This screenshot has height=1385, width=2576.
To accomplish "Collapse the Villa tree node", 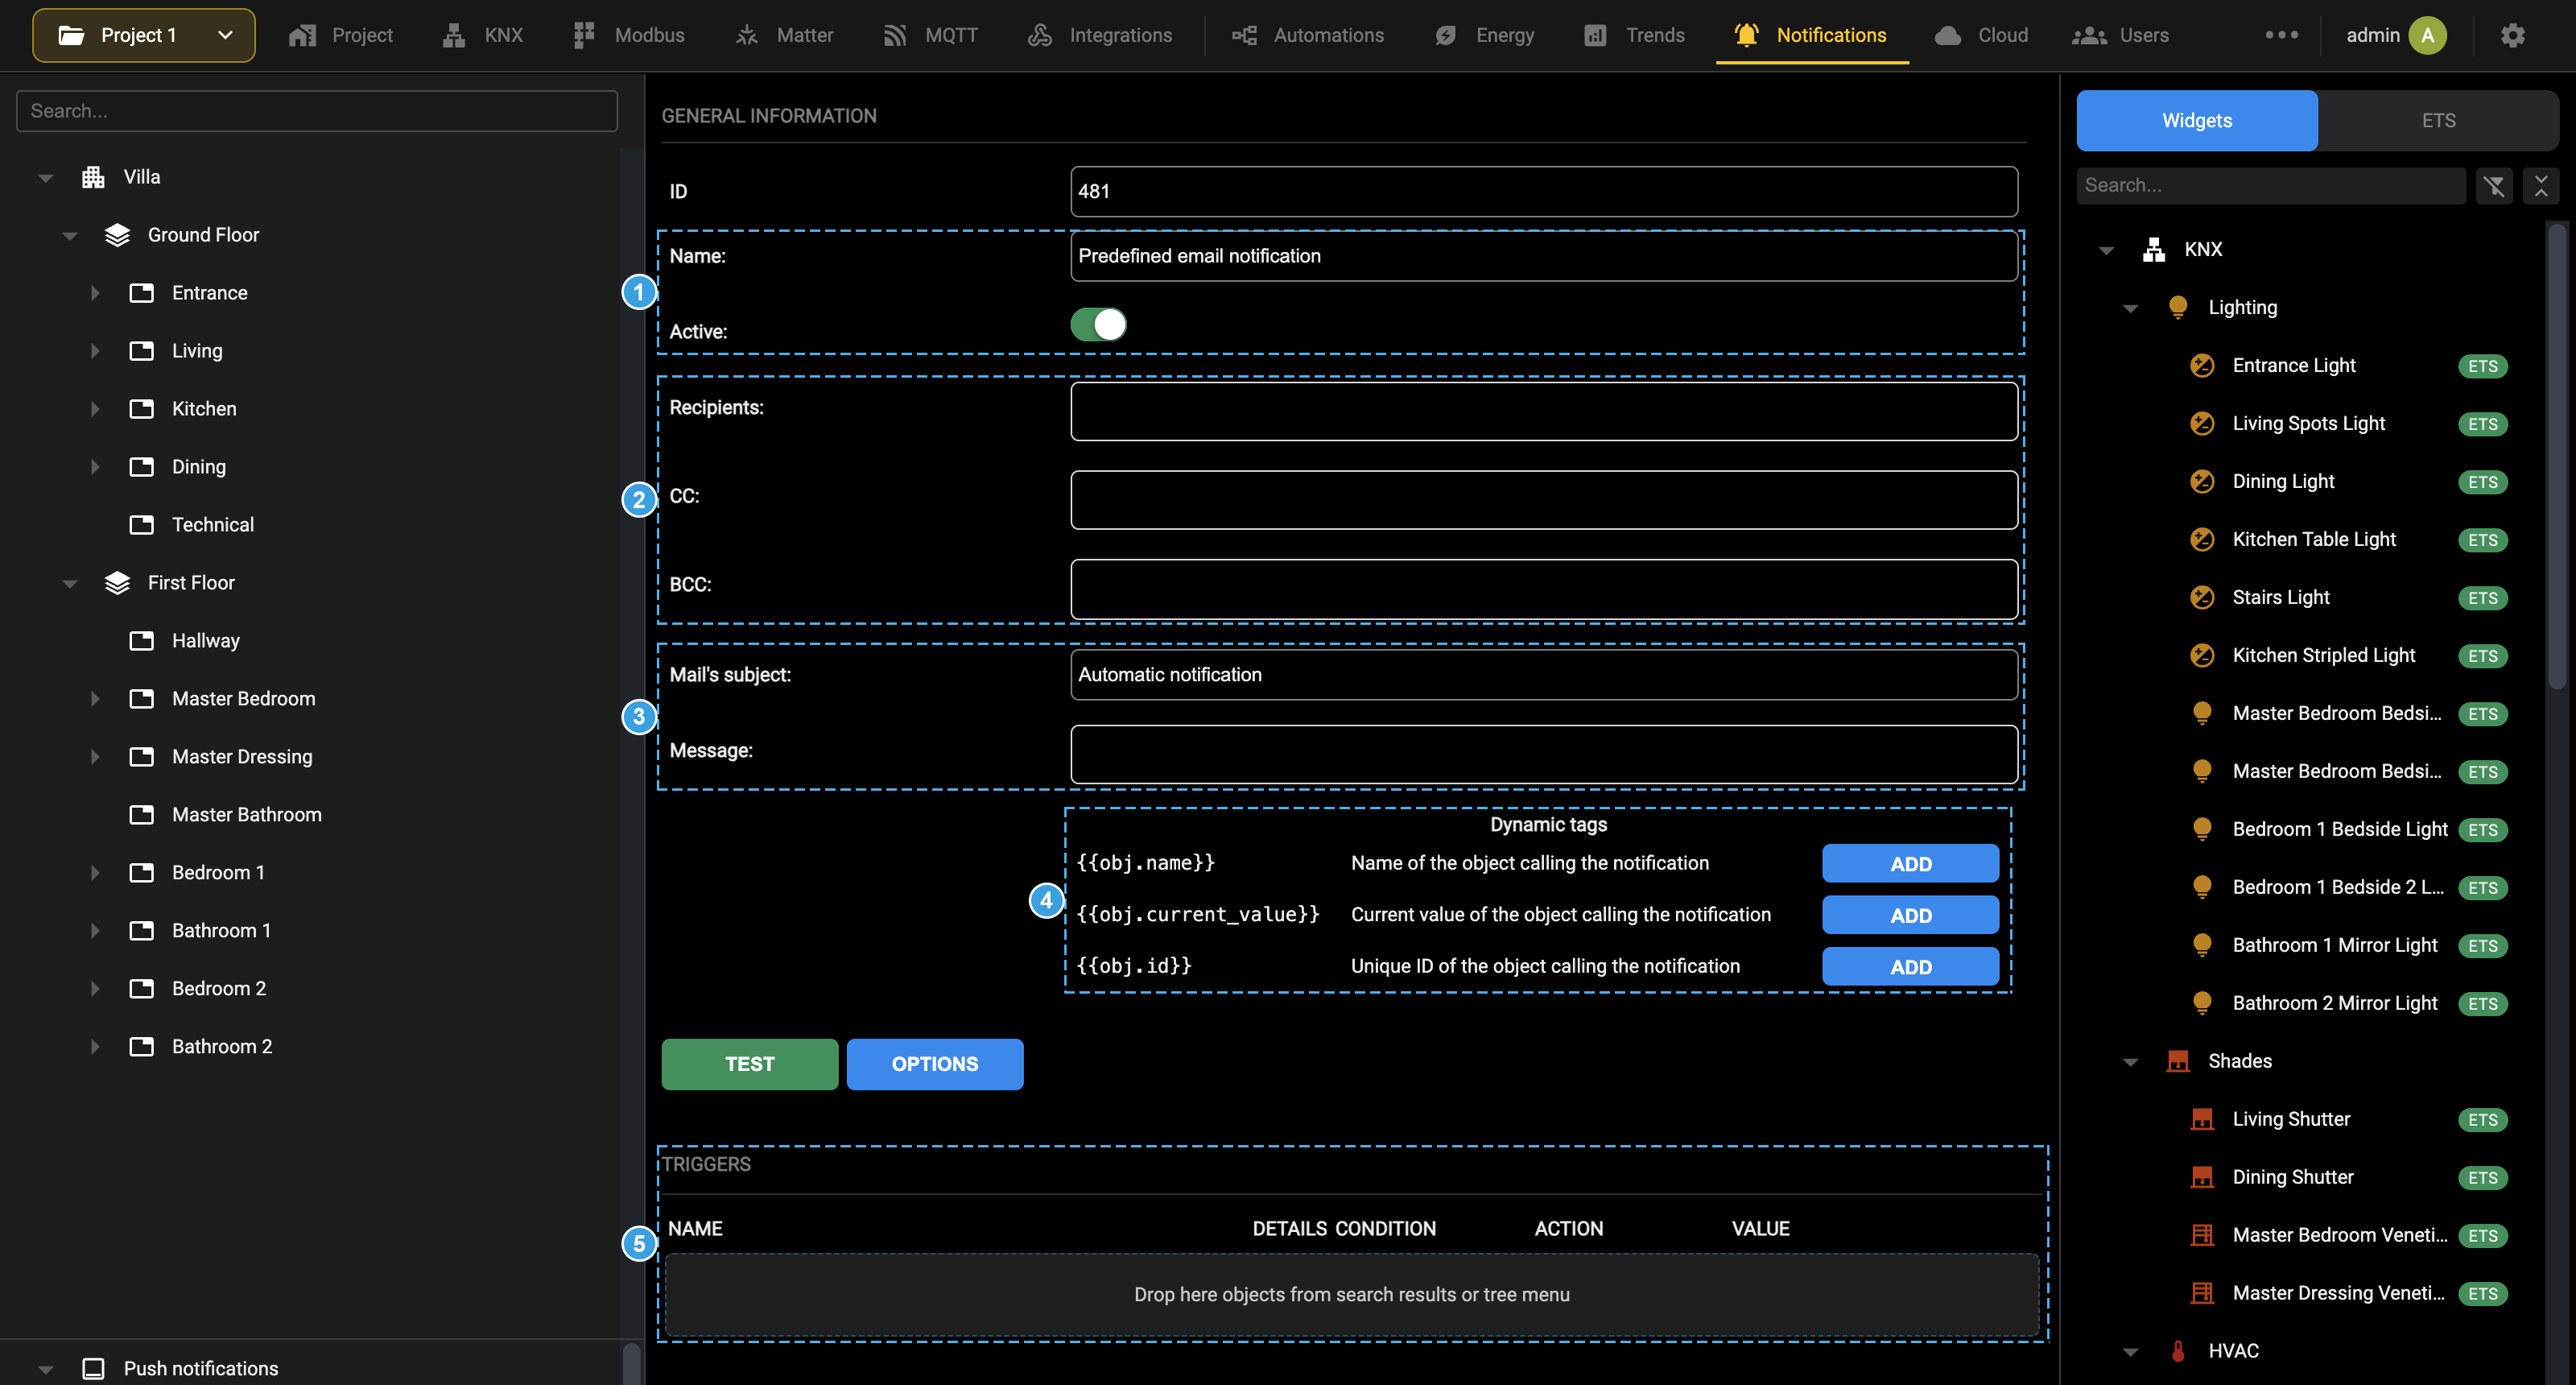I will coord(45,178).
